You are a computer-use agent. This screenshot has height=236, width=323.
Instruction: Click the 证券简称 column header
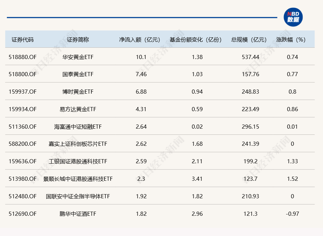click(78, 39)
